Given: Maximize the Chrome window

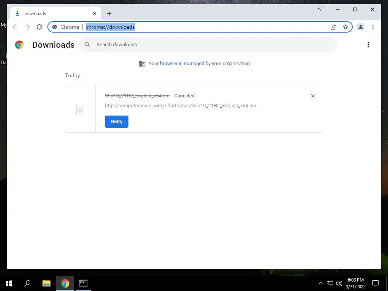Looking at the screenshot, I should (x=355, y=9).
